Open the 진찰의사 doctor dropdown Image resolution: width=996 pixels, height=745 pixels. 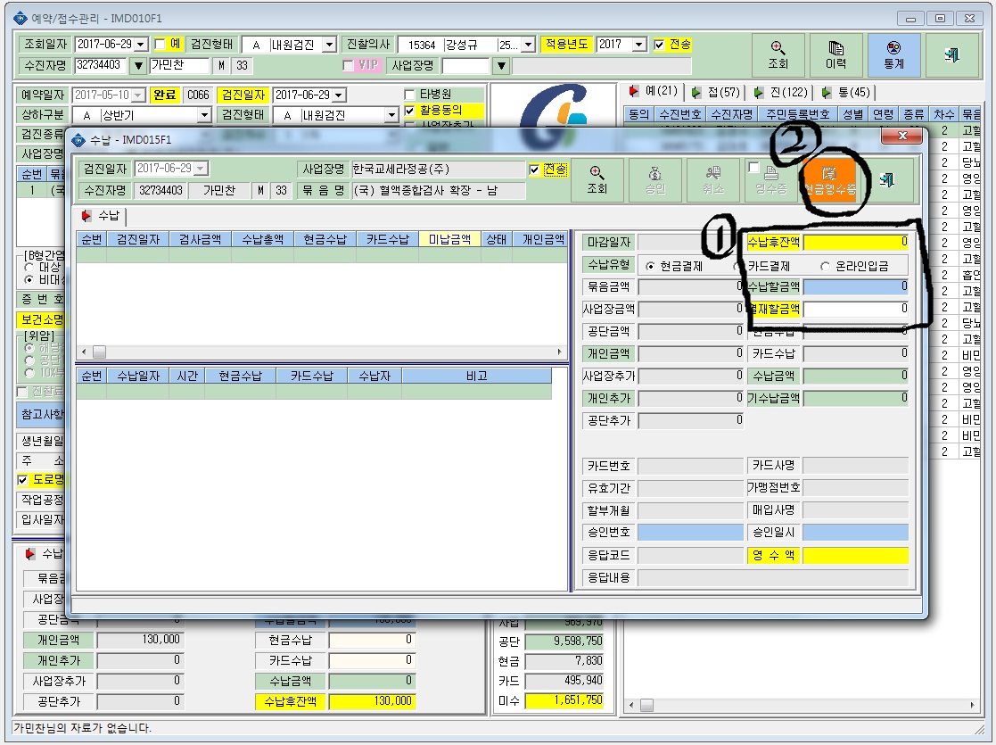pos(529,45)
